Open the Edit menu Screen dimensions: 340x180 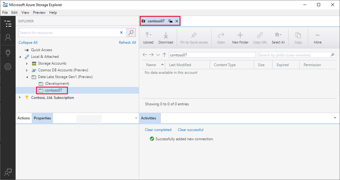[14, 12]
